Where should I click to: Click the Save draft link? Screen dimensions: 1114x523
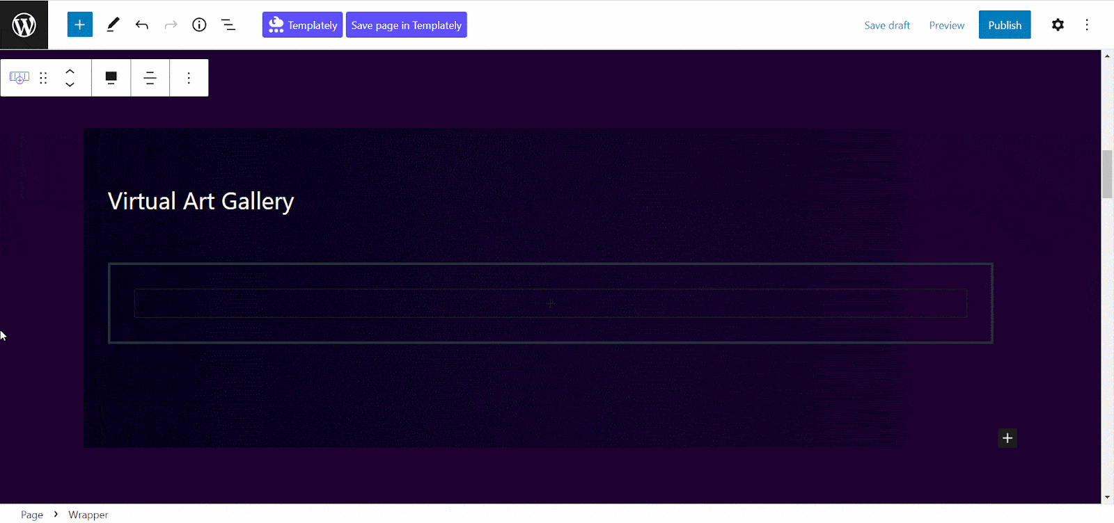coord(887,25)
